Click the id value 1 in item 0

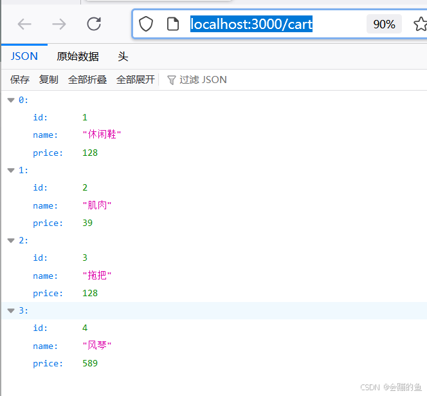pyautogui.click(x=85, y=117)
